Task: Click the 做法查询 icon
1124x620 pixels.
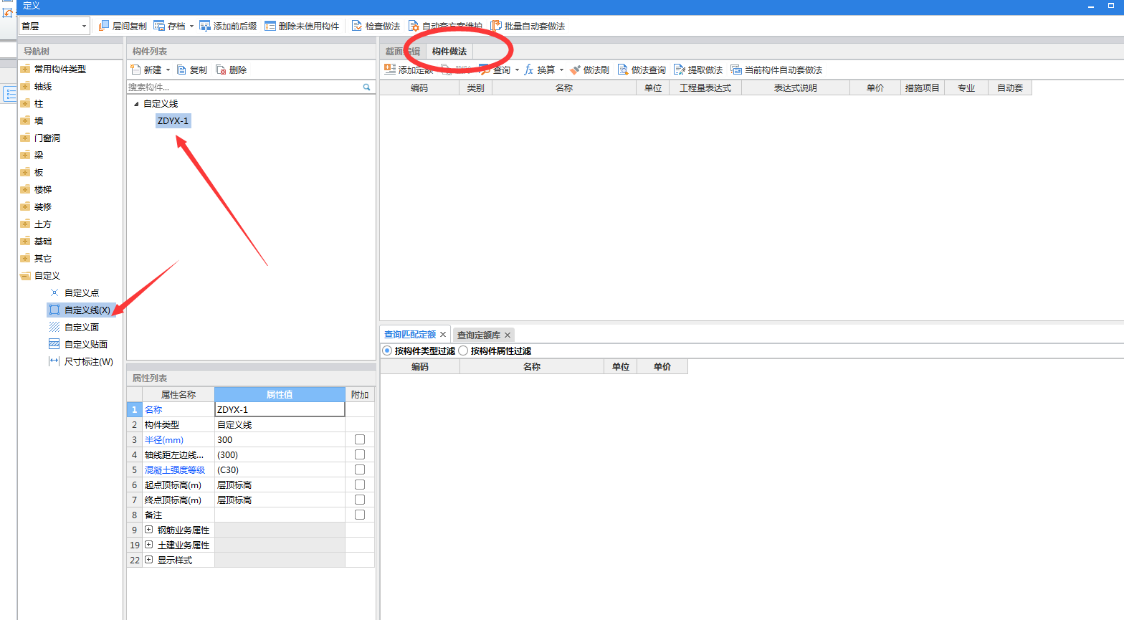Action: pos(623,70)
